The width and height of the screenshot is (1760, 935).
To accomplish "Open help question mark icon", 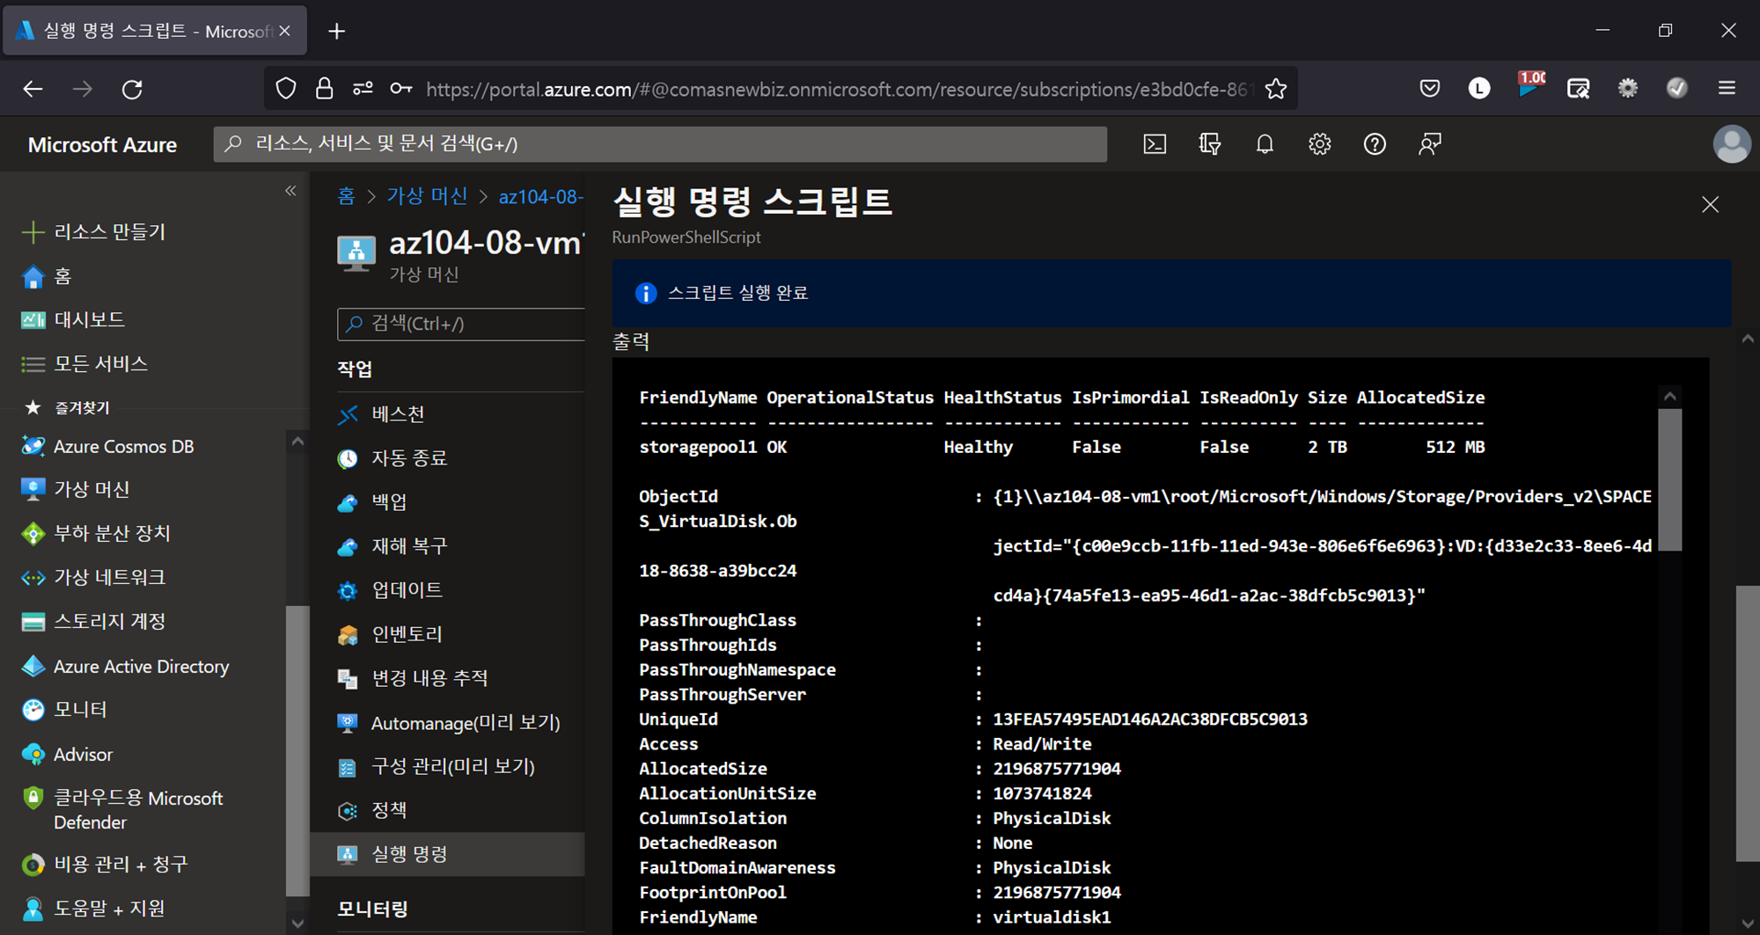I will (x=1375, y=144).
